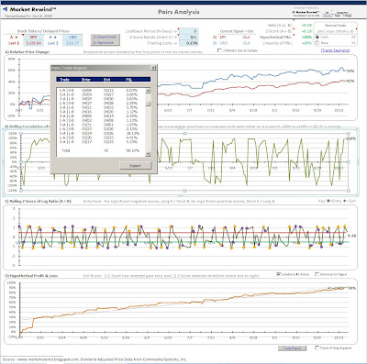This screenshot has height=364, width=367.
Task: Click the Market Rewind arrow logo icon
Action: point(5,9)
